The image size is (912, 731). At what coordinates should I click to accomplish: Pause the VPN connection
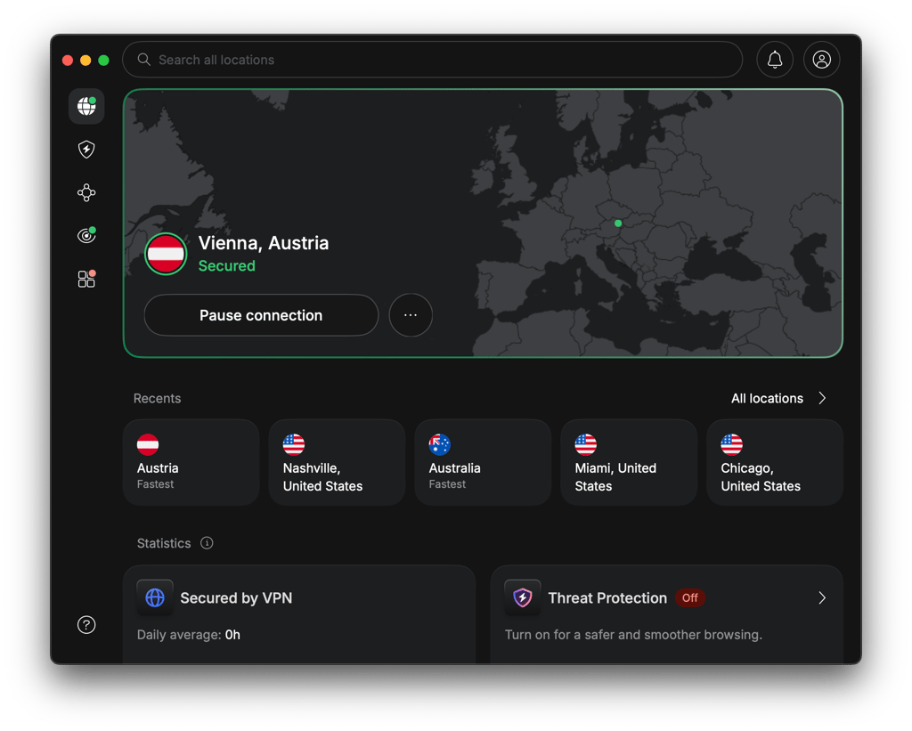click(261, 315)
